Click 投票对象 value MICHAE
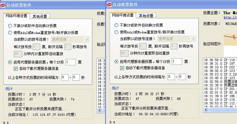237x124 pixels. tap(231, 24)
